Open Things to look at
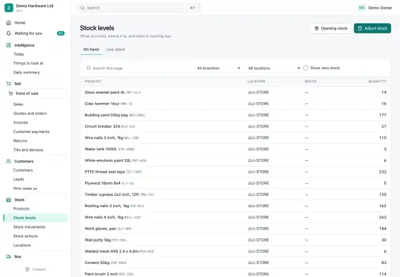Screen dimensions: 400x277 point(28,63)
